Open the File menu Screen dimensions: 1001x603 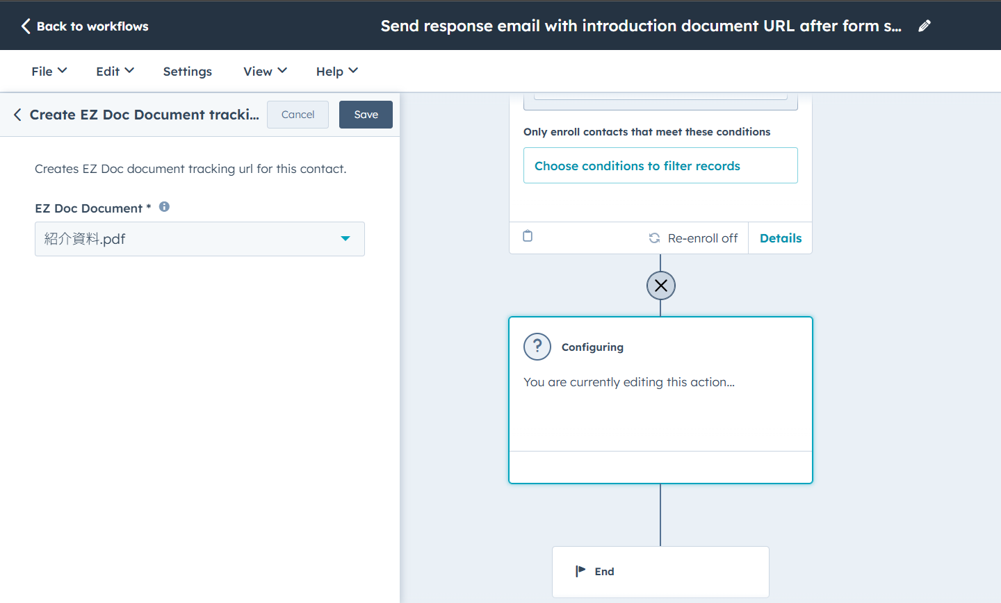point(49,71)
